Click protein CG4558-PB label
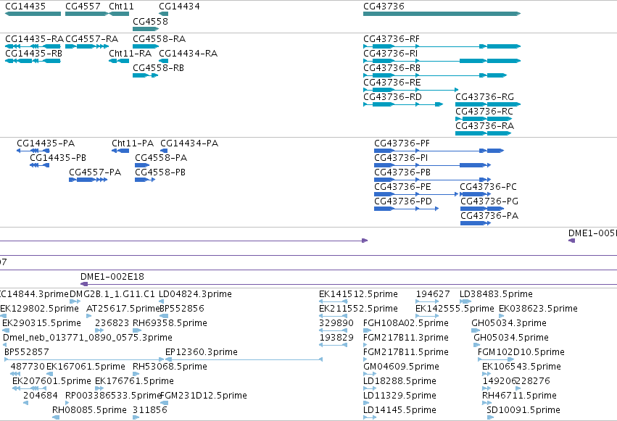617x421 pixels. pyautogui.click(x=160, y=172)
